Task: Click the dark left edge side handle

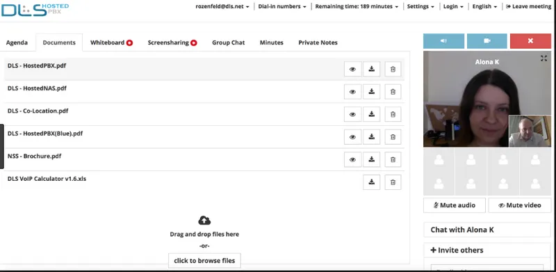Action: [2, 146]
